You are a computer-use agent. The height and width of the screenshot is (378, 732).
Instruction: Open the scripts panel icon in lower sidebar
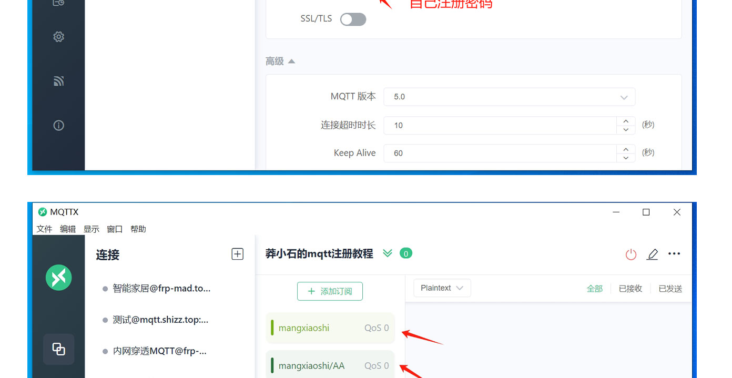58,349
